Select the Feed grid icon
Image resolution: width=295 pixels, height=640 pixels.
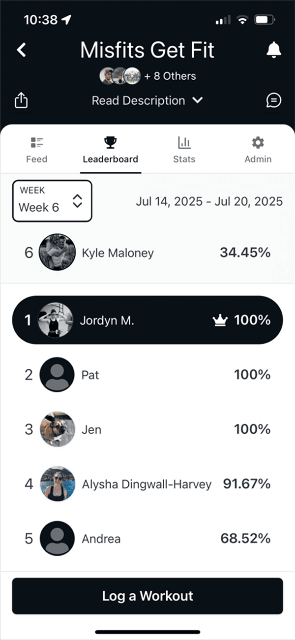click(x=36, y=143)
